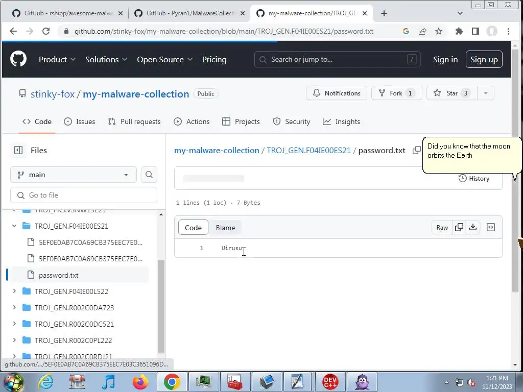The height and width of the screenshot is (392, 523).
Task: Collapse the TROJ_GEN.F04IE00ES21 folder
Action: click(14, 226)
